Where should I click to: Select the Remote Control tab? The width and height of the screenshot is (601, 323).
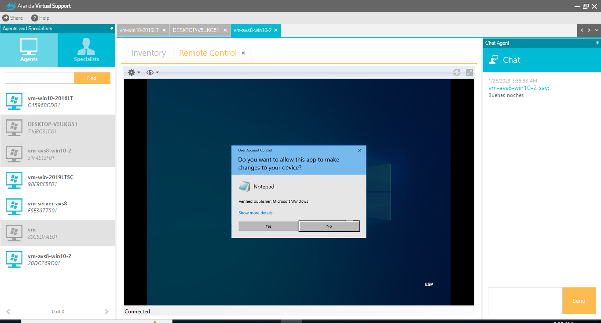208,53
